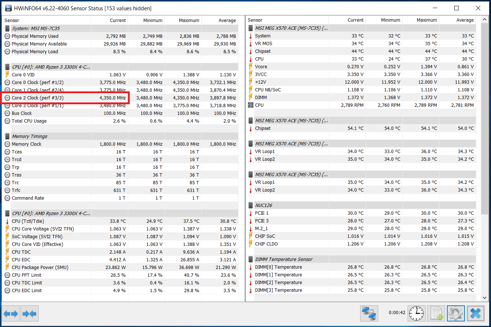Select the SoC Voltage (SVI2 TFN) row

[x=120, y=237]
